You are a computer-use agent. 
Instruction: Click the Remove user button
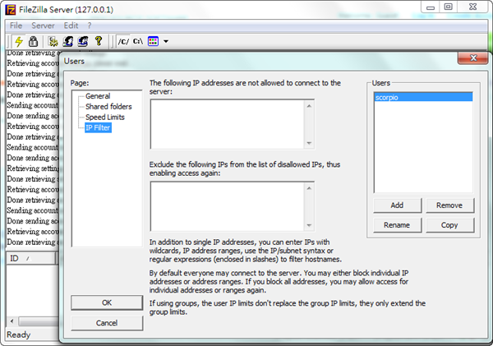(x=449, y=205)
